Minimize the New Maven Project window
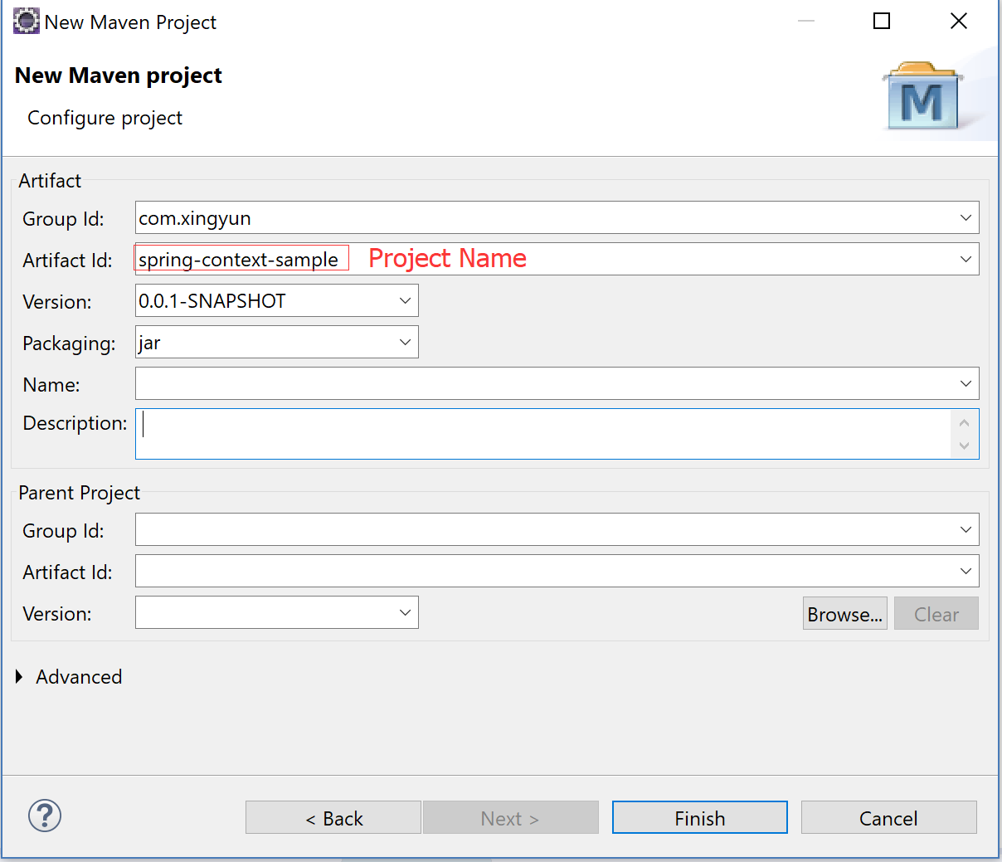1002x862 pixels. (x=805, y=21)
